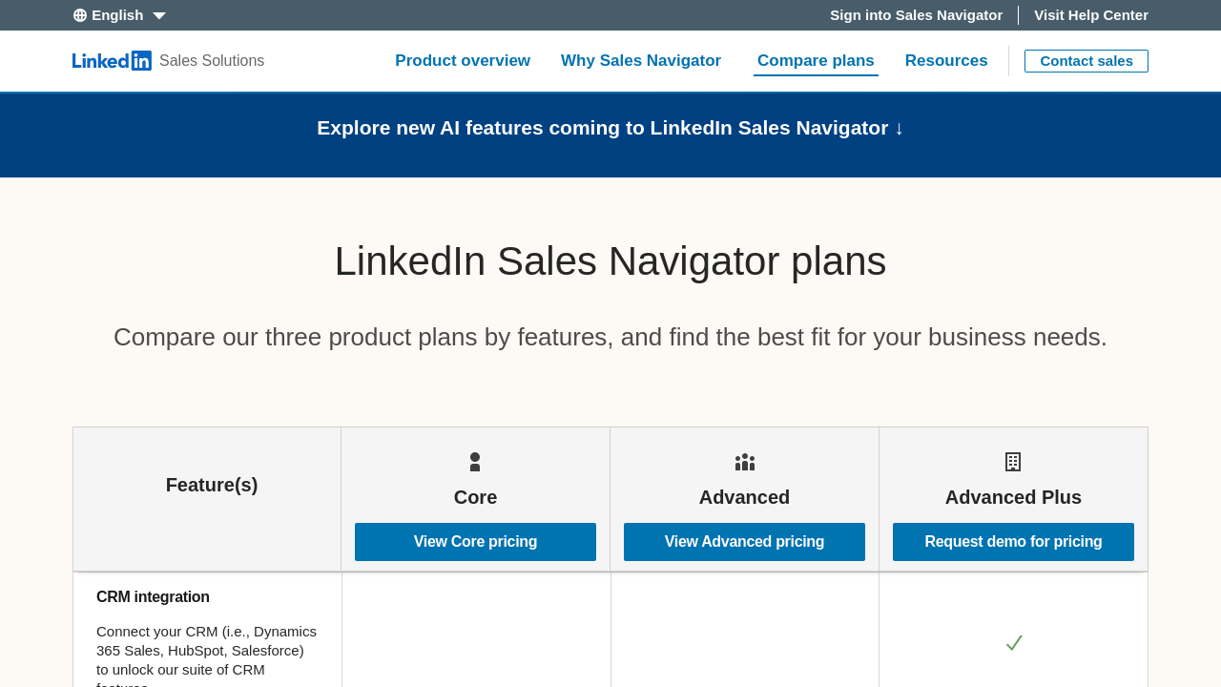Click the Feature(s) header cell
The image size is (1221, 687).
(x=211, y=484)
